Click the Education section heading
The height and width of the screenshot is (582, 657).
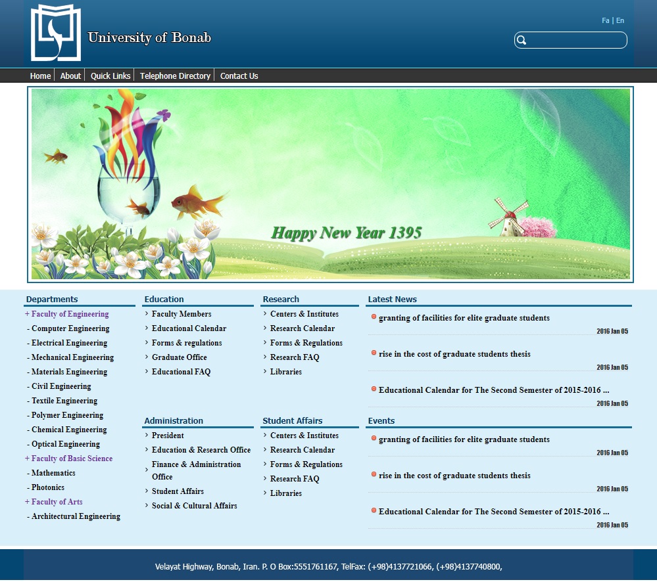point(164,299)
